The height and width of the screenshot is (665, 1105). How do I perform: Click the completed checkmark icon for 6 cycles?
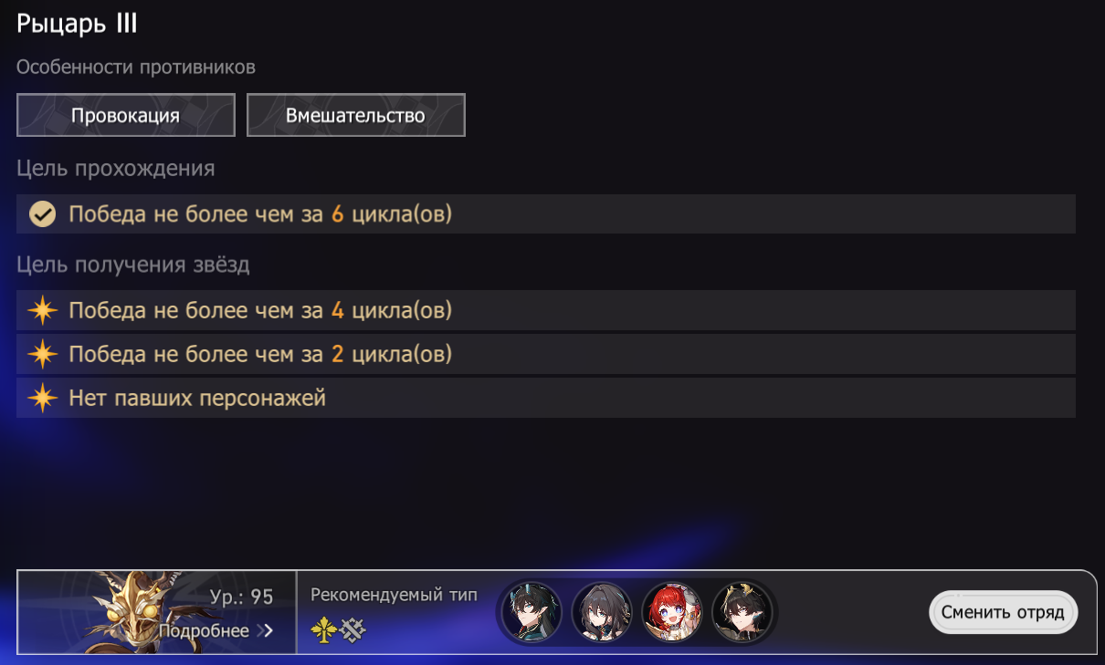pyautogui.click(x=42, y=214)
